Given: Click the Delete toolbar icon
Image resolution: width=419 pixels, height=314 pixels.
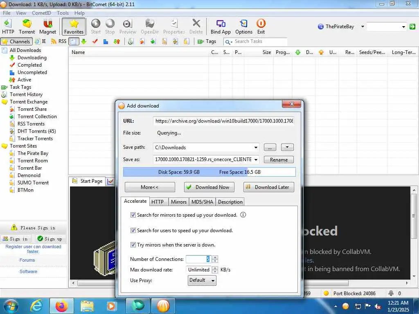Looking at the screenshot, I should [x=196, y=27].
